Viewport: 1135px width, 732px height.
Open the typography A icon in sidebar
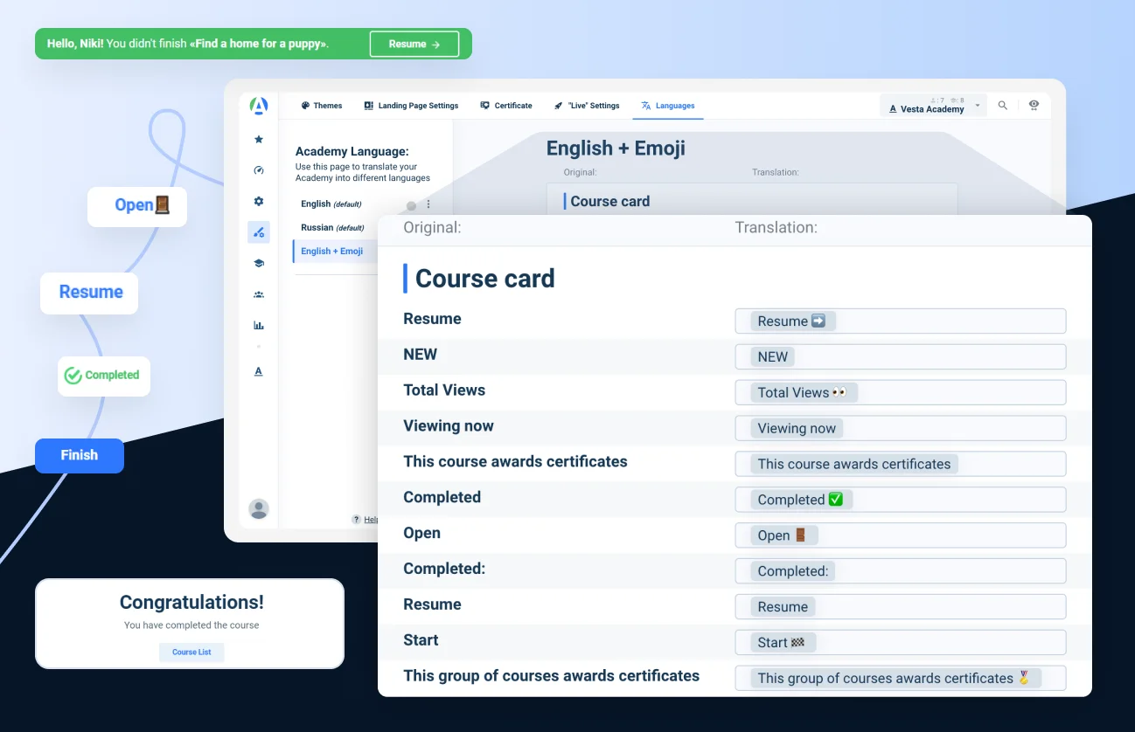258,370
